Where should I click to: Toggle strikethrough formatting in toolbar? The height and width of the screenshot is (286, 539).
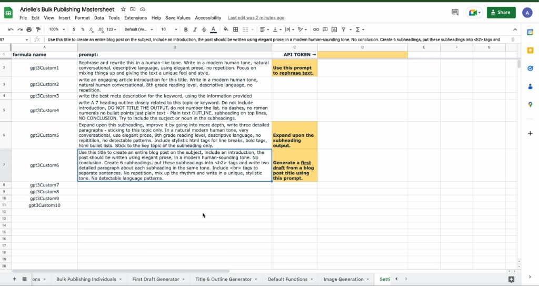[204, 29]
